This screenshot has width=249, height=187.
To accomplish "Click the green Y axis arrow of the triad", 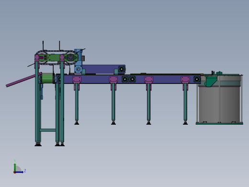I will click(15, 167).
